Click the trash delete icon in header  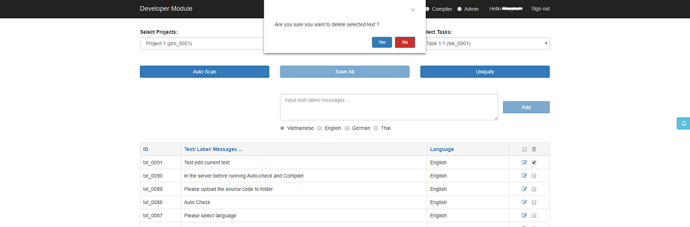[534, 149]
